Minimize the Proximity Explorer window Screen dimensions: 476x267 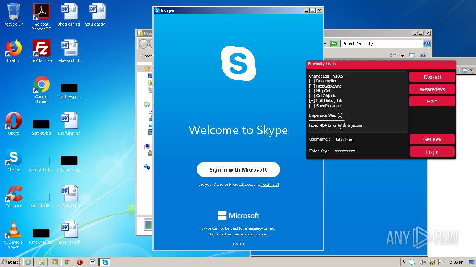click(x=415, y=33)
